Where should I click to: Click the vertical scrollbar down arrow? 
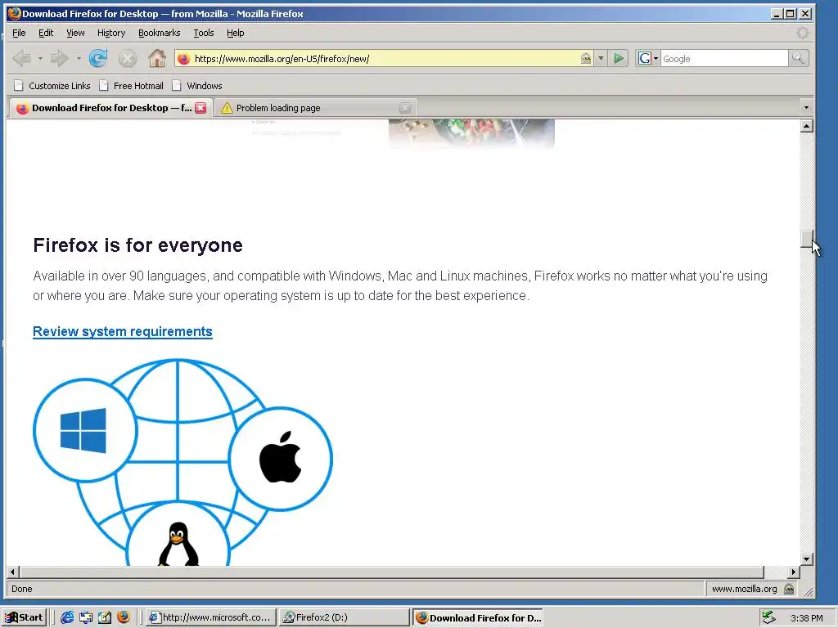(807, 559)
